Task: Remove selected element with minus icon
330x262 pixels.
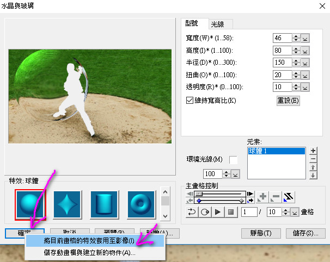Action: pos(313,159)
